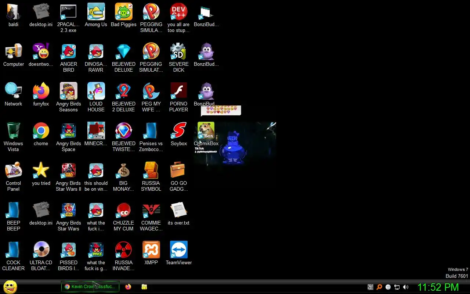Select the Dev-C++ 'you all are too stup...' icon

click(178, 12)
